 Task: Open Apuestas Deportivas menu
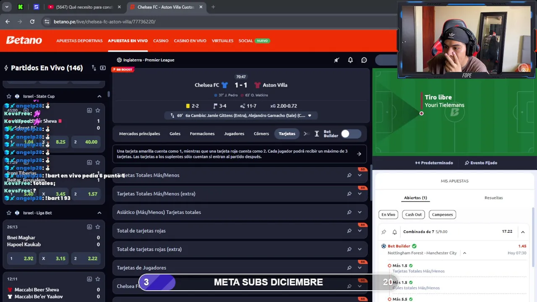pyautogui.click(x=79, y=41)
